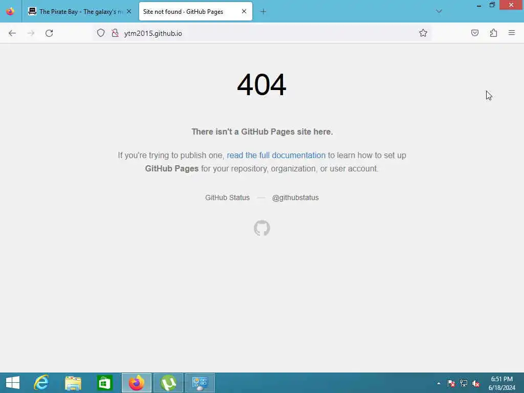Close the Site not found tab

tap(244, 11)
